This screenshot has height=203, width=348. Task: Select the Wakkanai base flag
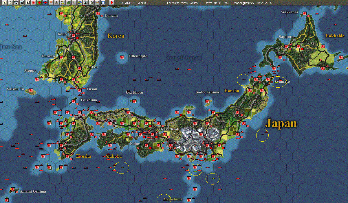[305, 13]
